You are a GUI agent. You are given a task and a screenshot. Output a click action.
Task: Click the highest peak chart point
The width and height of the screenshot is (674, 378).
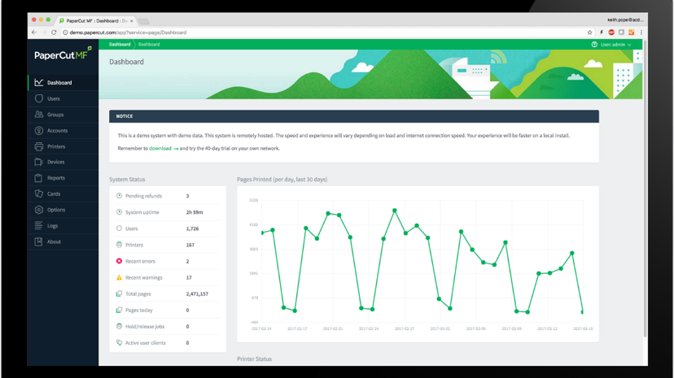click(x=395, y=211)
